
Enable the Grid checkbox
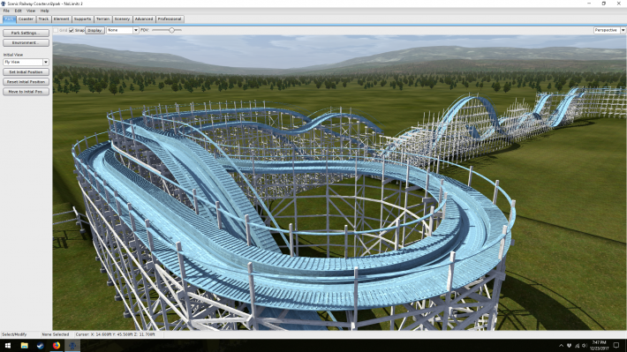[x=56, y=30]
